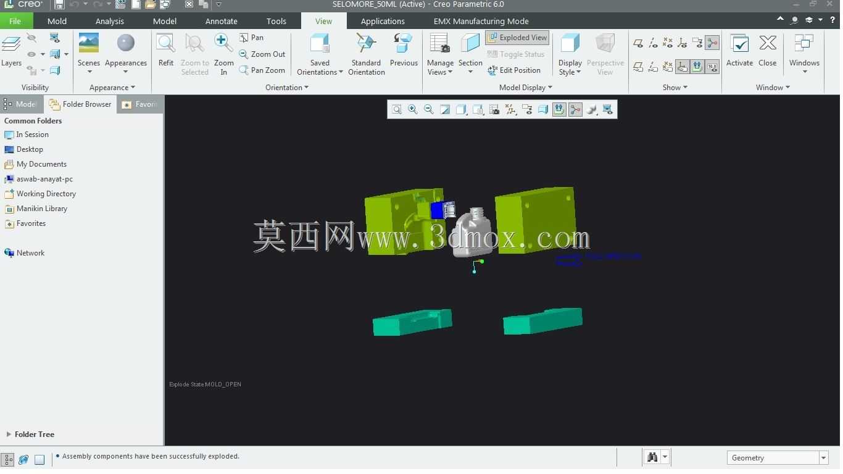Click Refit icon in graphics toolbar
Image resolution: width=843 pixels, height=474 pixels.
click(397, 109)
